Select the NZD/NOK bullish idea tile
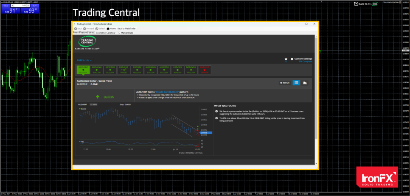Screen dimensions: 410x196 tap(191, 70)
